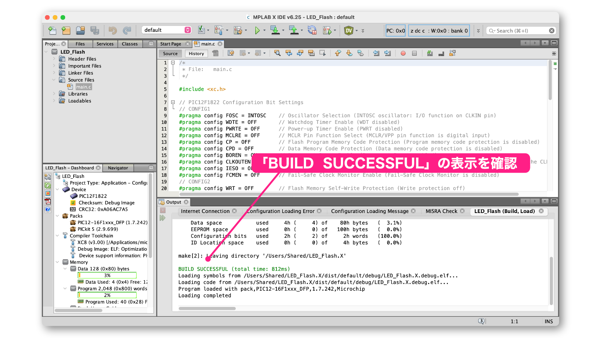This screenshot has height=338, width=601.
Task: Open the dropdown arrow beside Debug Project
Action: coord(335,31)
